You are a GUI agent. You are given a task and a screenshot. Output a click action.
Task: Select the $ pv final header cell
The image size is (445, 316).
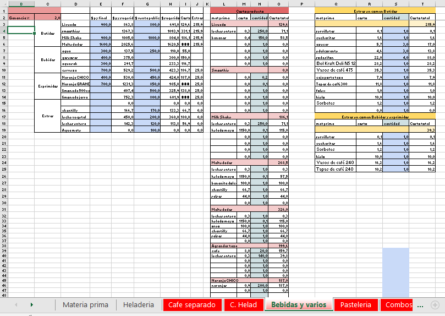click(x=101, y=18)
